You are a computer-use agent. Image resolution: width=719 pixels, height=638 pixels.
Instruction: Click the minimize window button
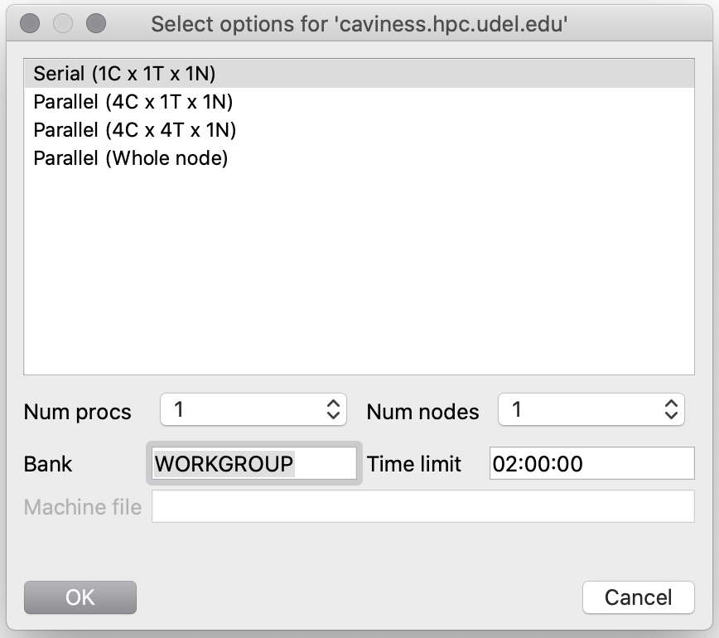[x=63, y=23]
